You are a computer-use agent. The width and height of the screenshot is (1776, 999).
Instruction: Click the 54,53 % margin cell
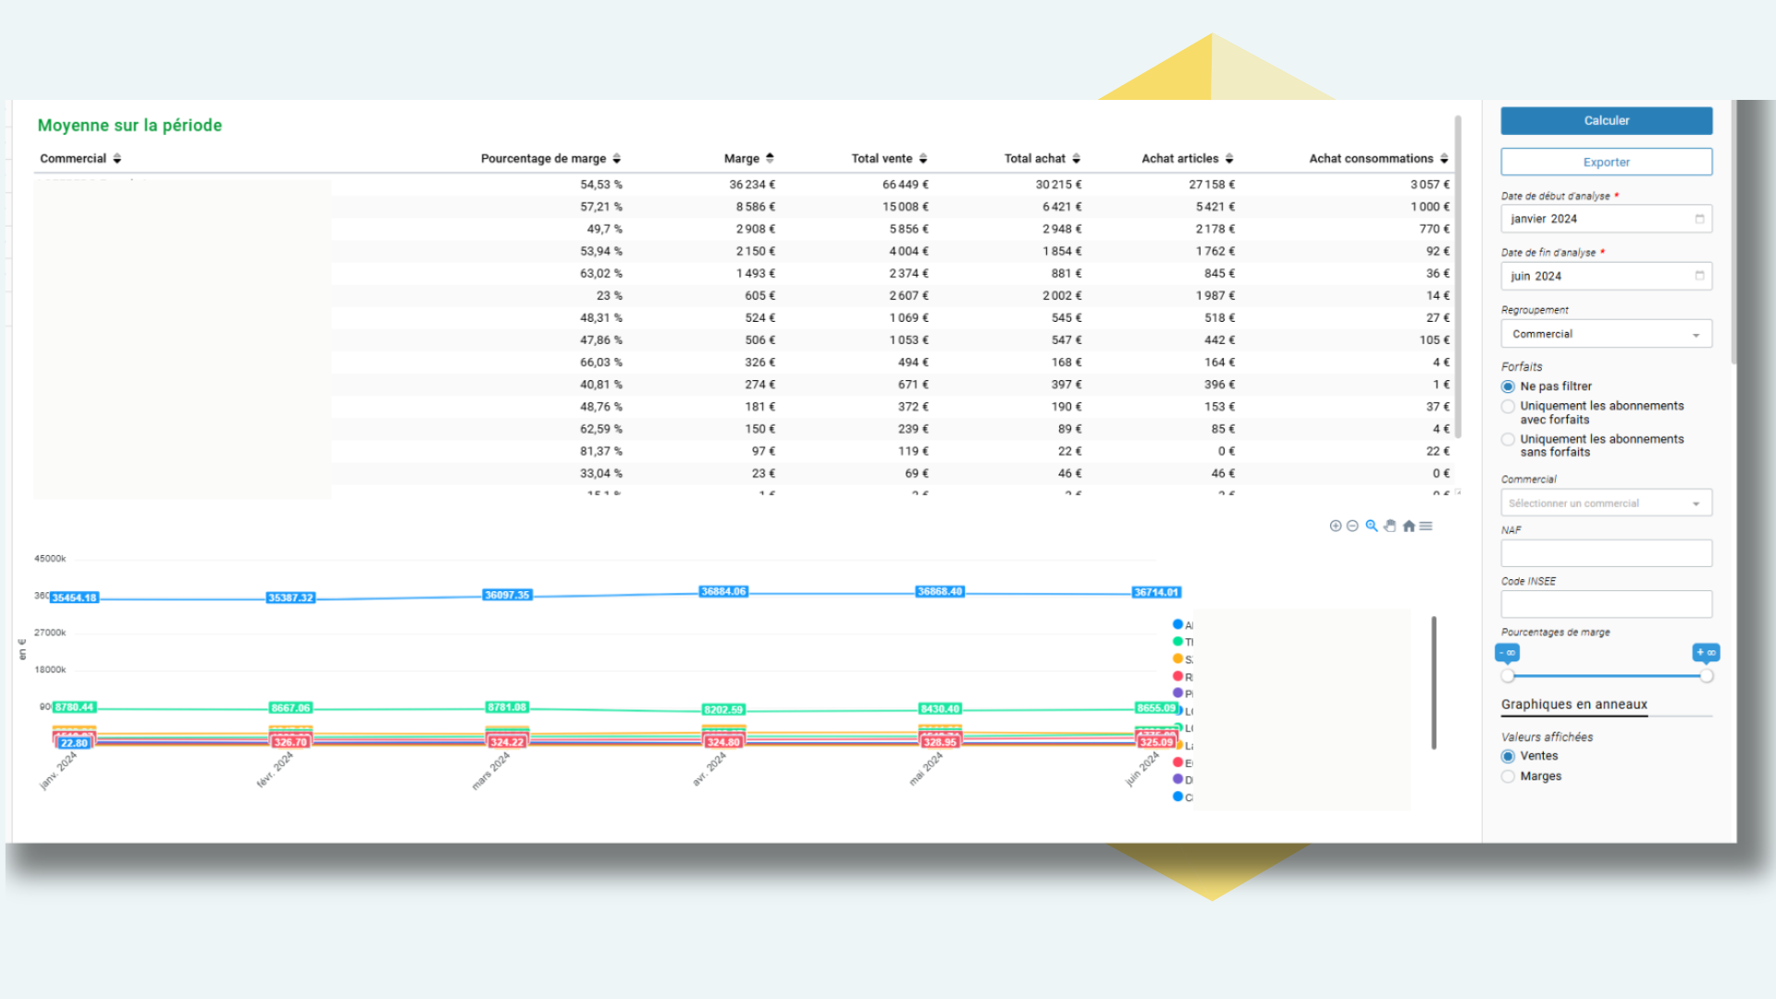coord(601,185)
